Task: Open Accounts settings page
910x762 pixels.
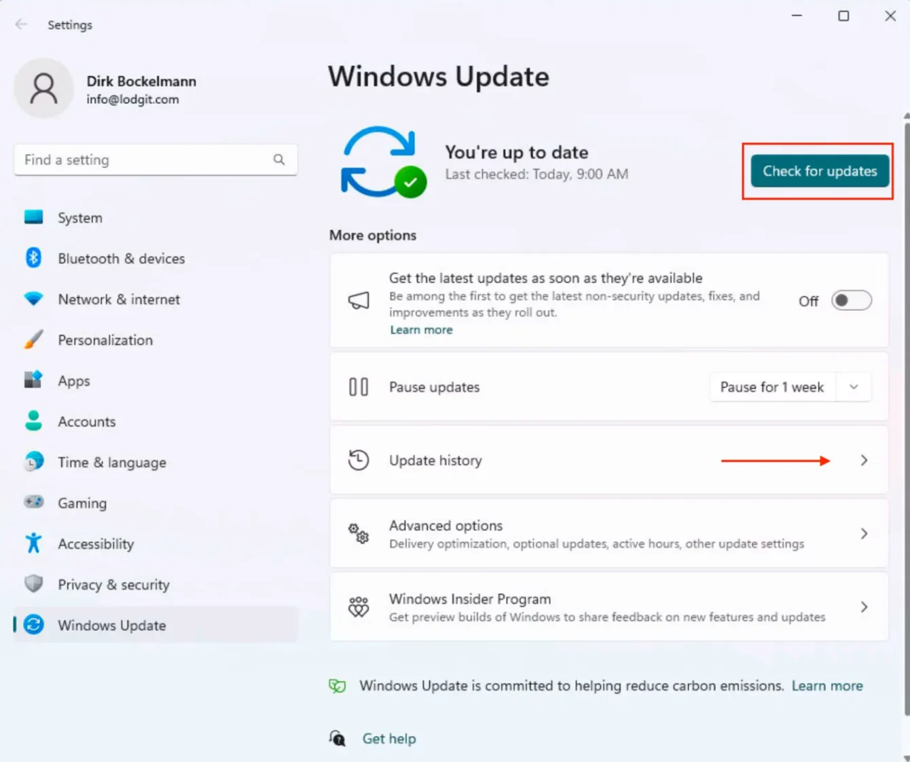Action: click(156, 421)
